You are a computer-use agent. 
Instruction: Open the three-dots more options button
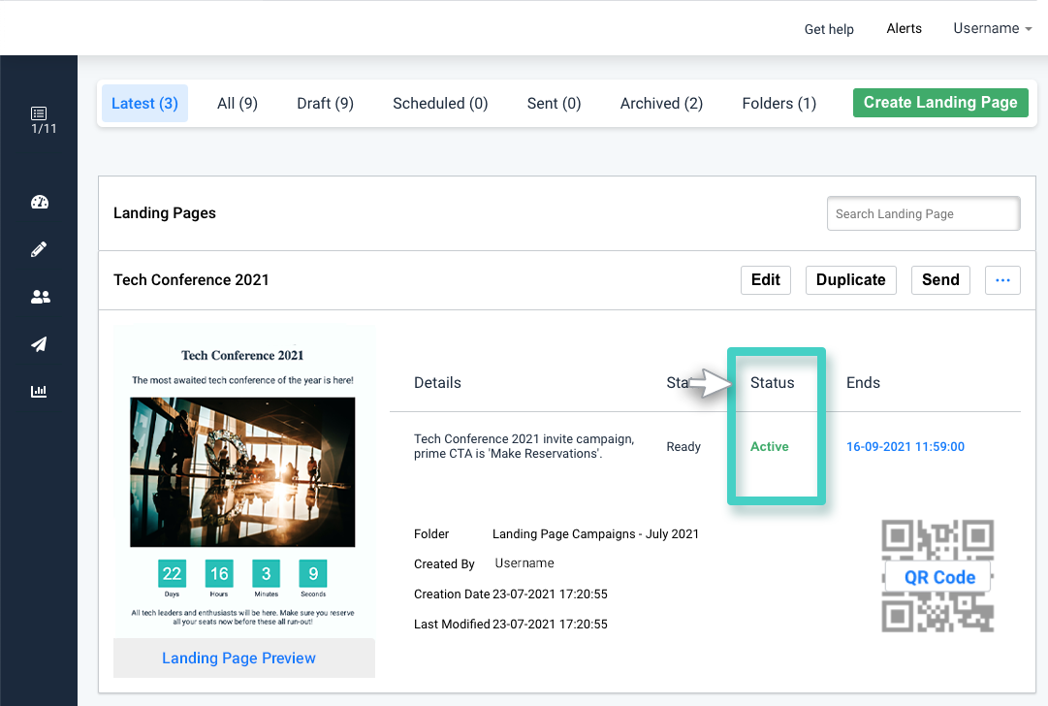point(1002,280)
